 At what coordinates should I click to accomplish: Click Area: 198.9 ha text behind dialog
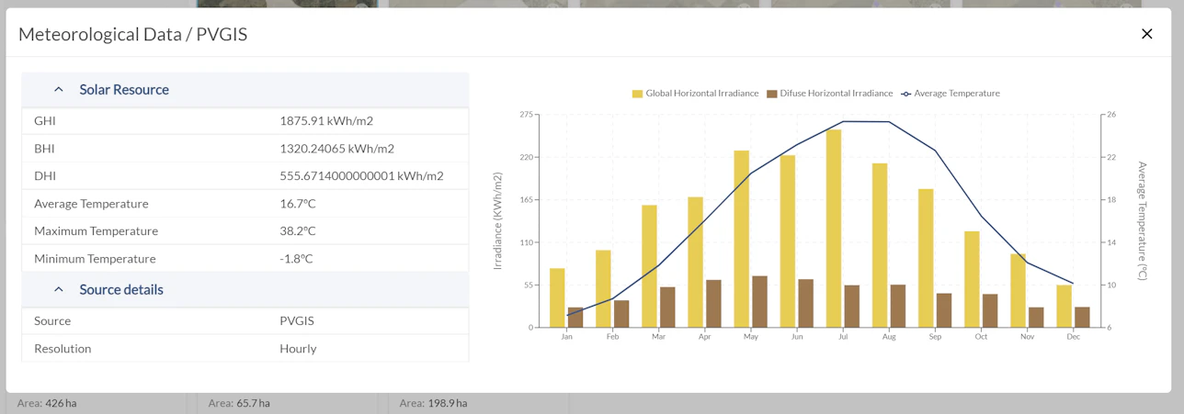pos(434,403)
